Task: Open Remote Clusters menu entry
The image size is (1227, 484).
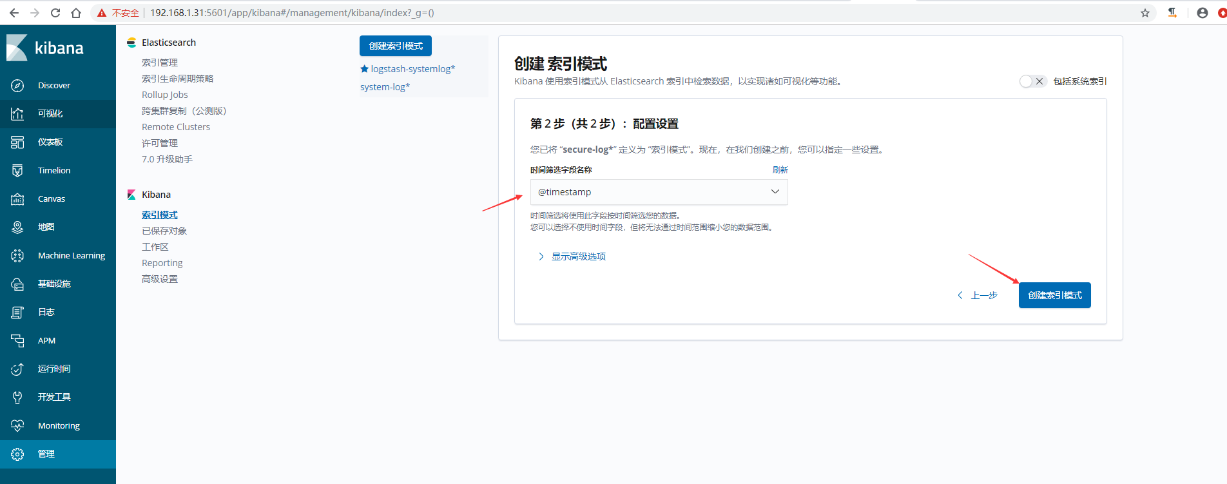Action: (x=176, y=127)
